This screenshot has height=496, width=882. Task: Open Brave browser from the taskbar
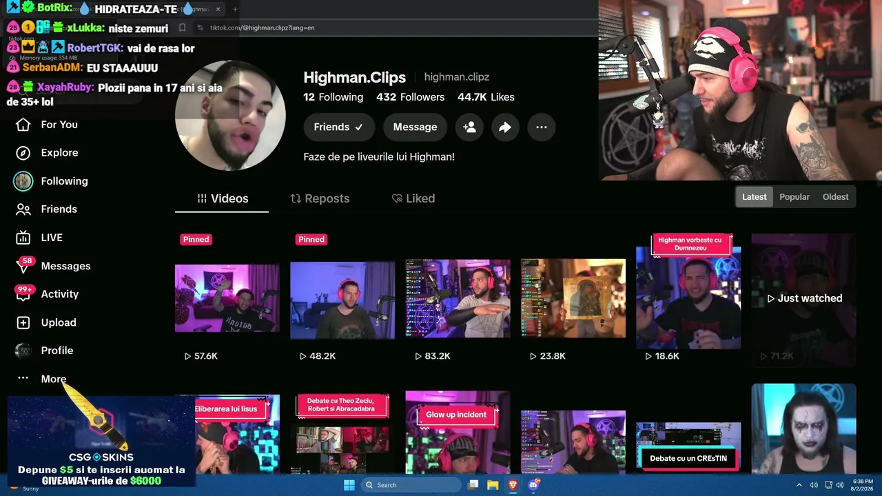pos(513,485)
